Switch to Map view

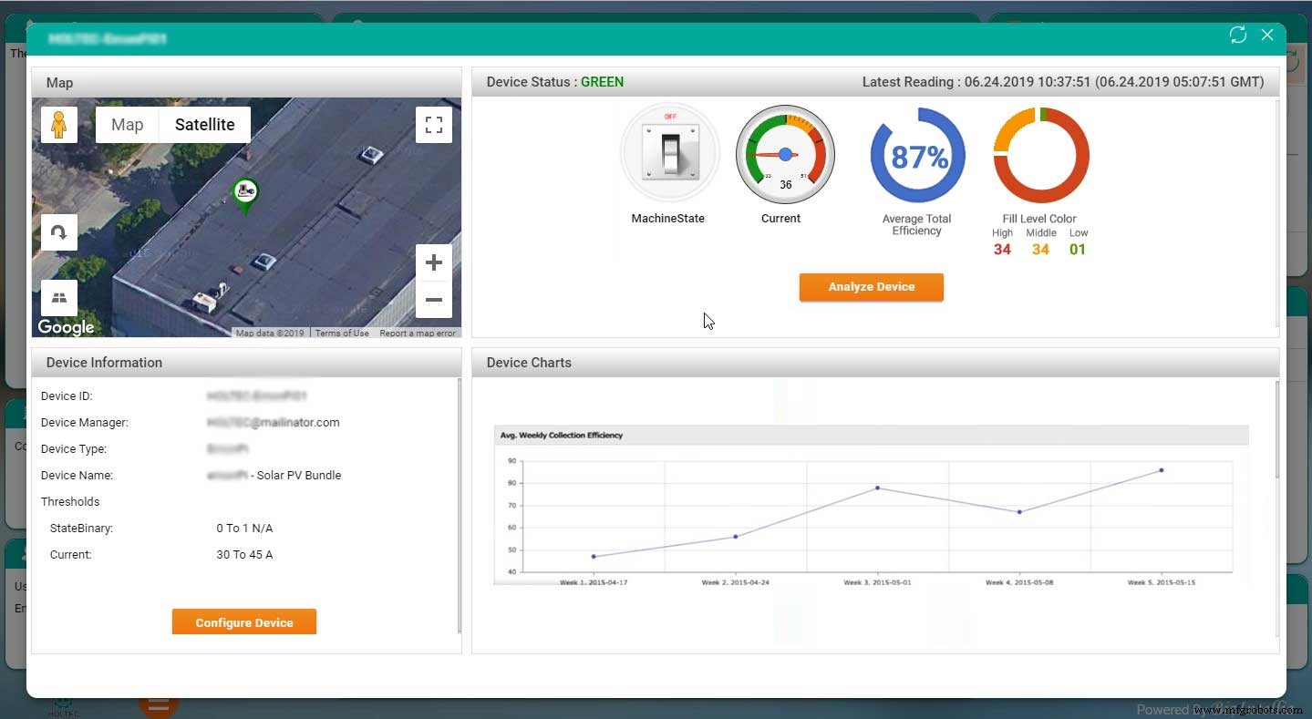point(127,124)
